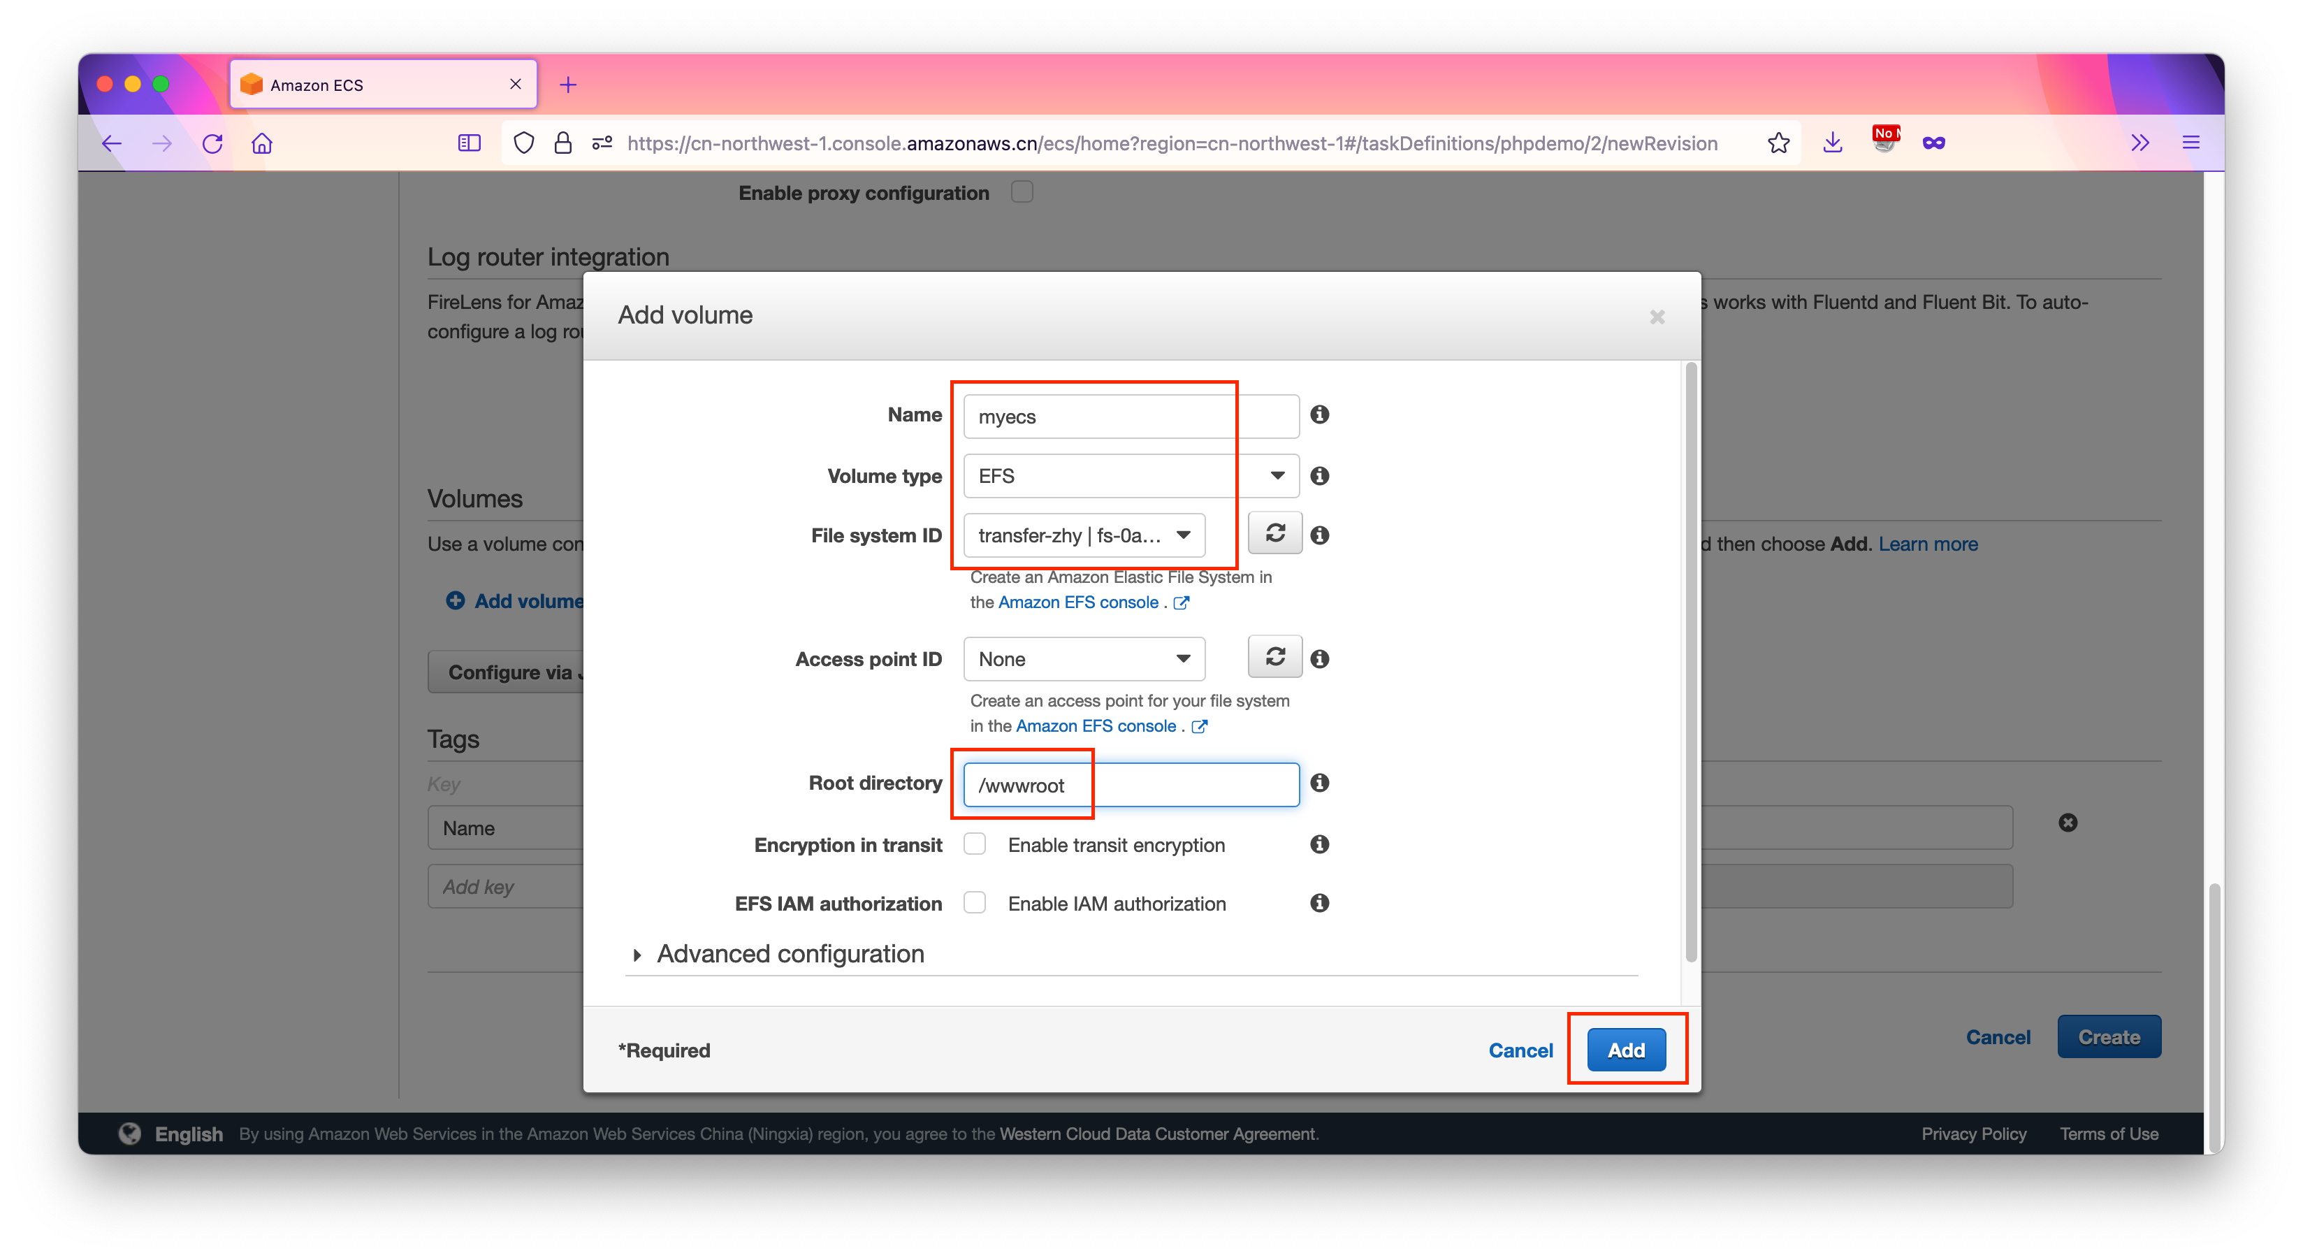Click the red NoScript-style extension icon
Image resolution: width=2303 pixels, height=1258 pixels.
coord(1884,140)
